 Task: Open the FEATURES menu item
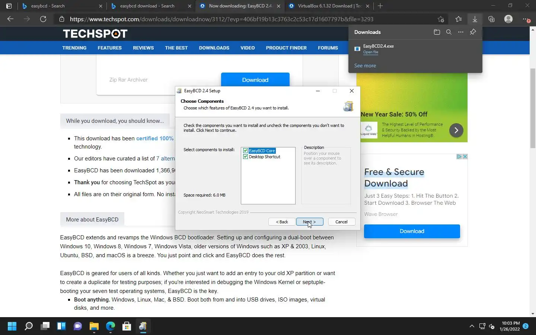pos(109,48)
